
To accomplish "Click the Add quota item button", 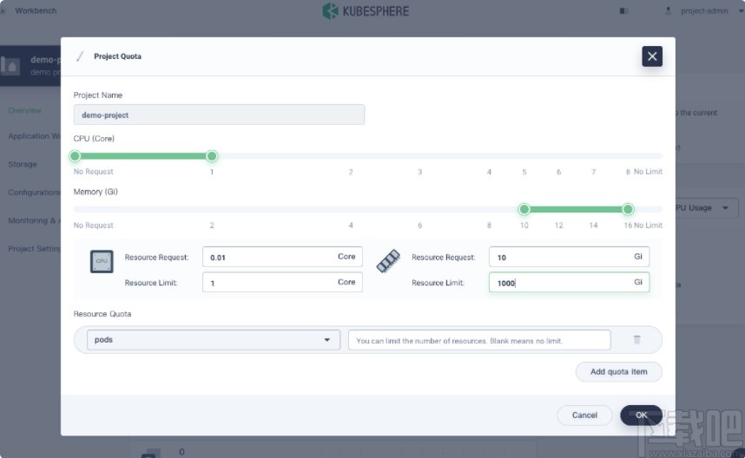I will (x=618, y=371).
